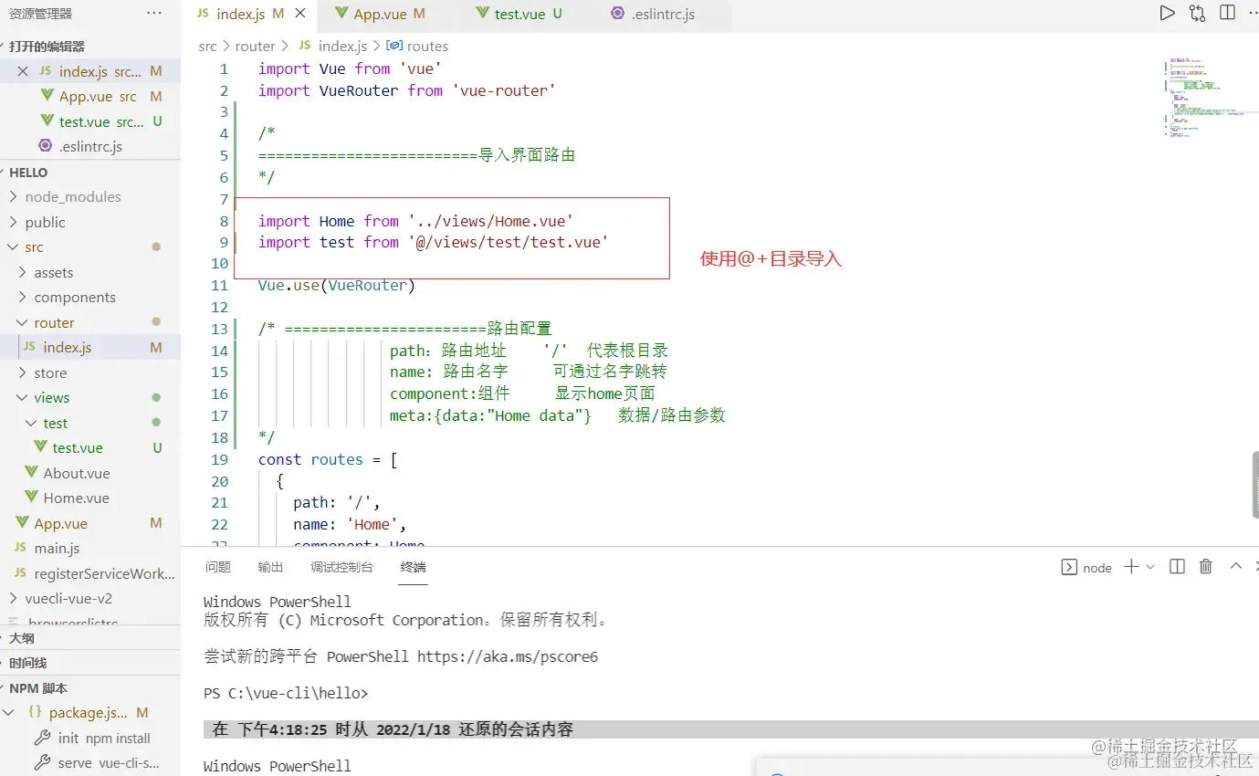Collapse router folder

coord(54,322)
